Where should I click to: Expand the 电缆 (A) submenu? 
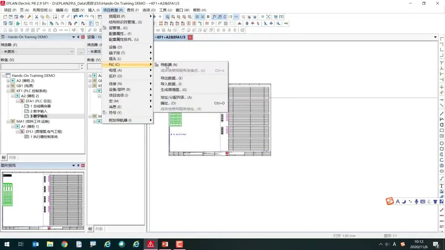127,70
